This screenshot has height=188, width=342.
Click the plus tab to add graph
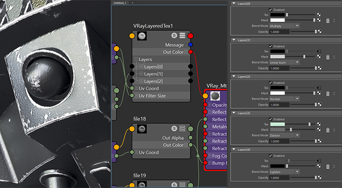pyautogui.click(x=132, y=3)
